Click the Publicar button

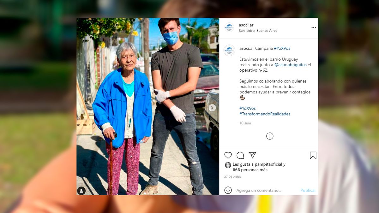(x=308, y=190)
